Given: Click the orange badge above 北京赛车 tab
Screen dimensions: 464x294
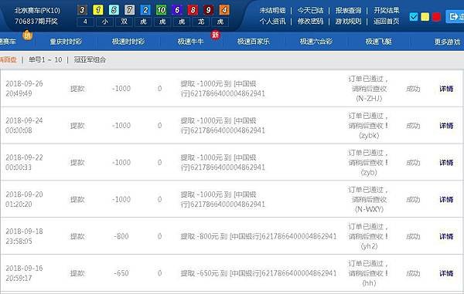Looking at the screenshot, I should pos(28,35).
